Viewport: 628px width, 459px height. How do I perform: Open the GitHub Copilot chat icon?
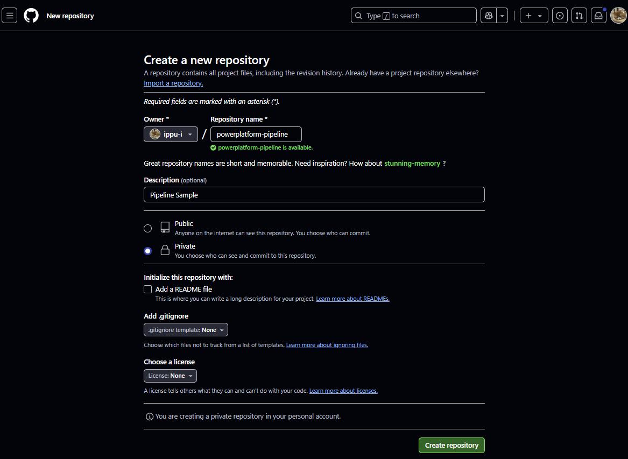click(488, 15)
